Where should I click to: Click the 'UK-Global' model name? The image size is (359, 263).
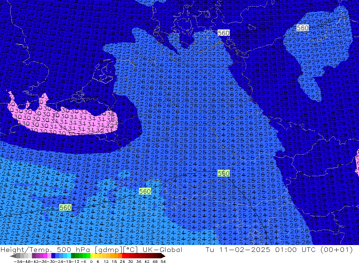(x=162, y=249)
